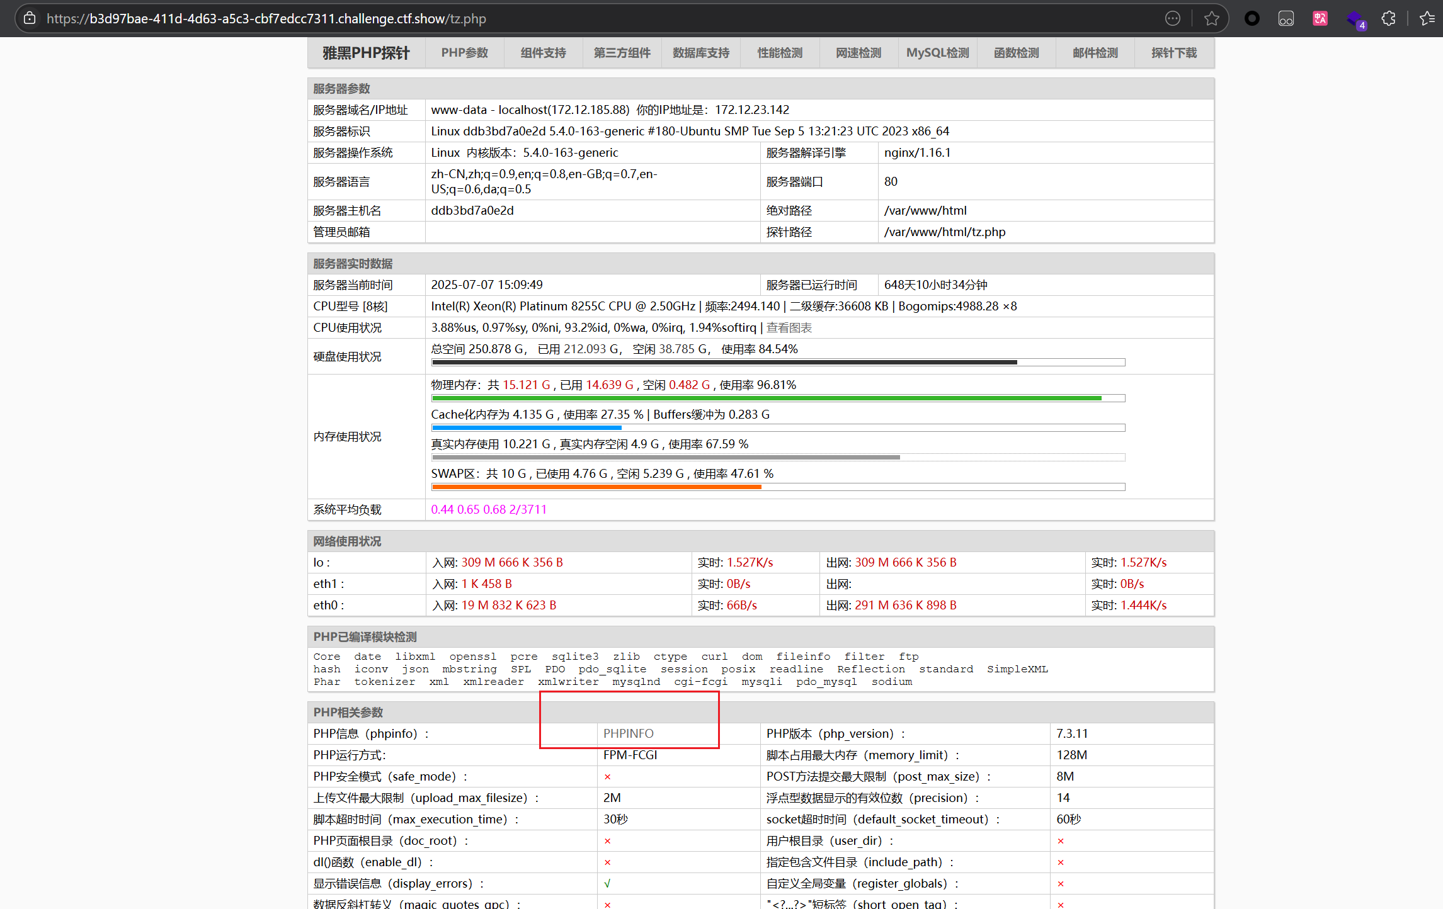
Task: Open the purple extension with badge 4
Action: coord(1355,20)
